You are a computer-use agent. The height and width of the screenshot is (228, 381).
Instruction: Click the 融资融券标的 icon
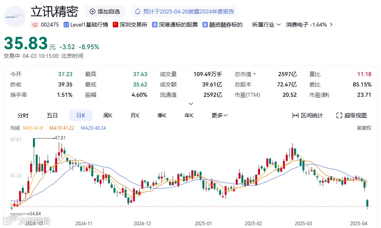pyautogui.click(x=205, y=25)
